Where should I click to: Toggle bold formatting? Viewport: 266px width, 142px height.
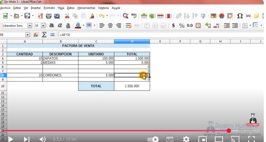click(52, 26)
